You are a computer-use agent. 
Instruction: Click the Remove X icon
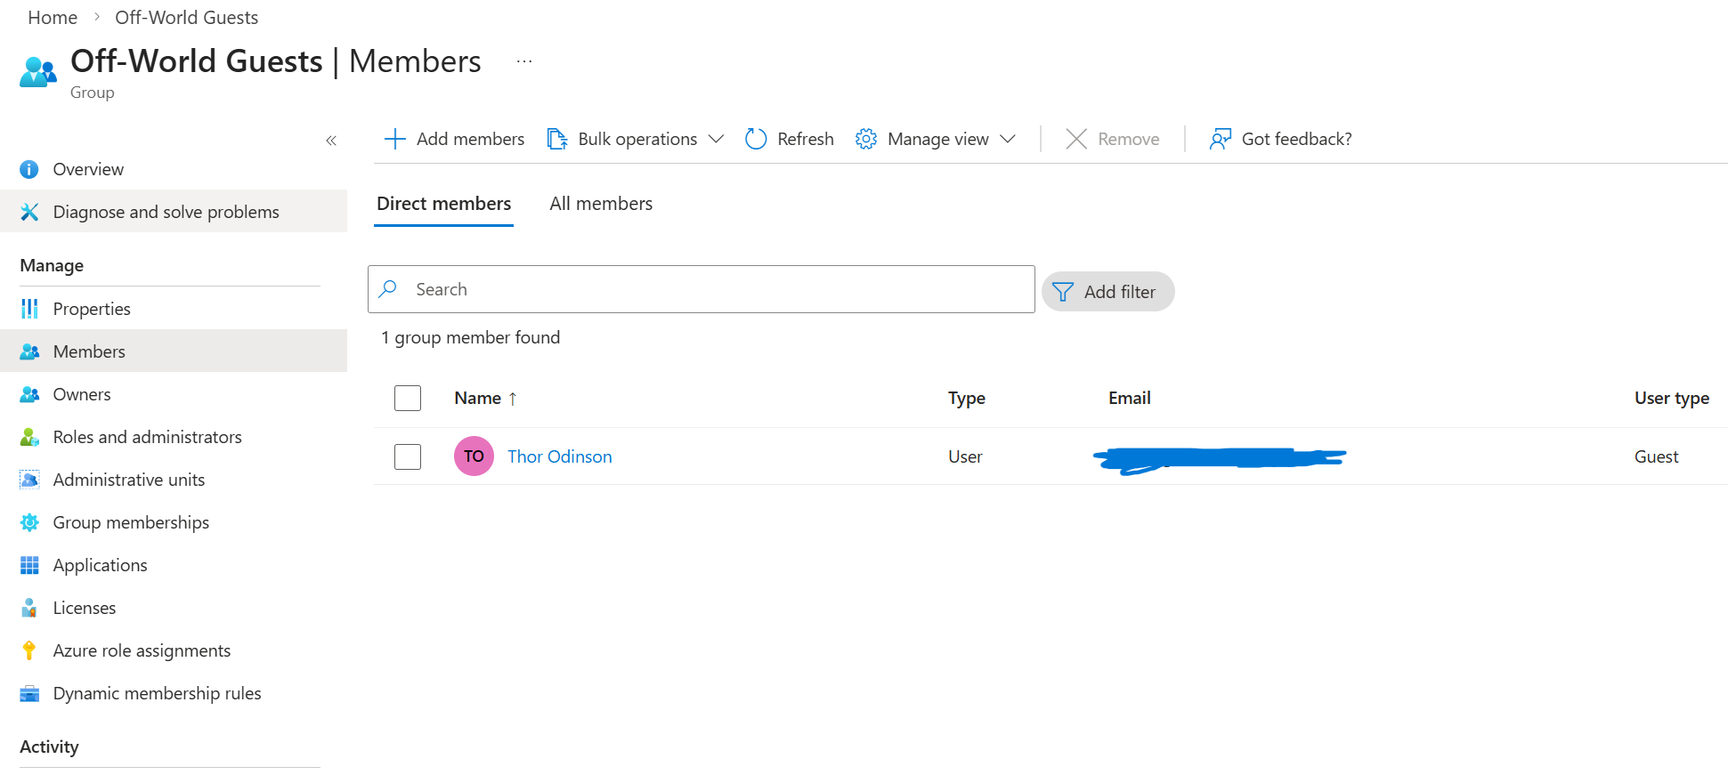click(x=1076, y=139)
